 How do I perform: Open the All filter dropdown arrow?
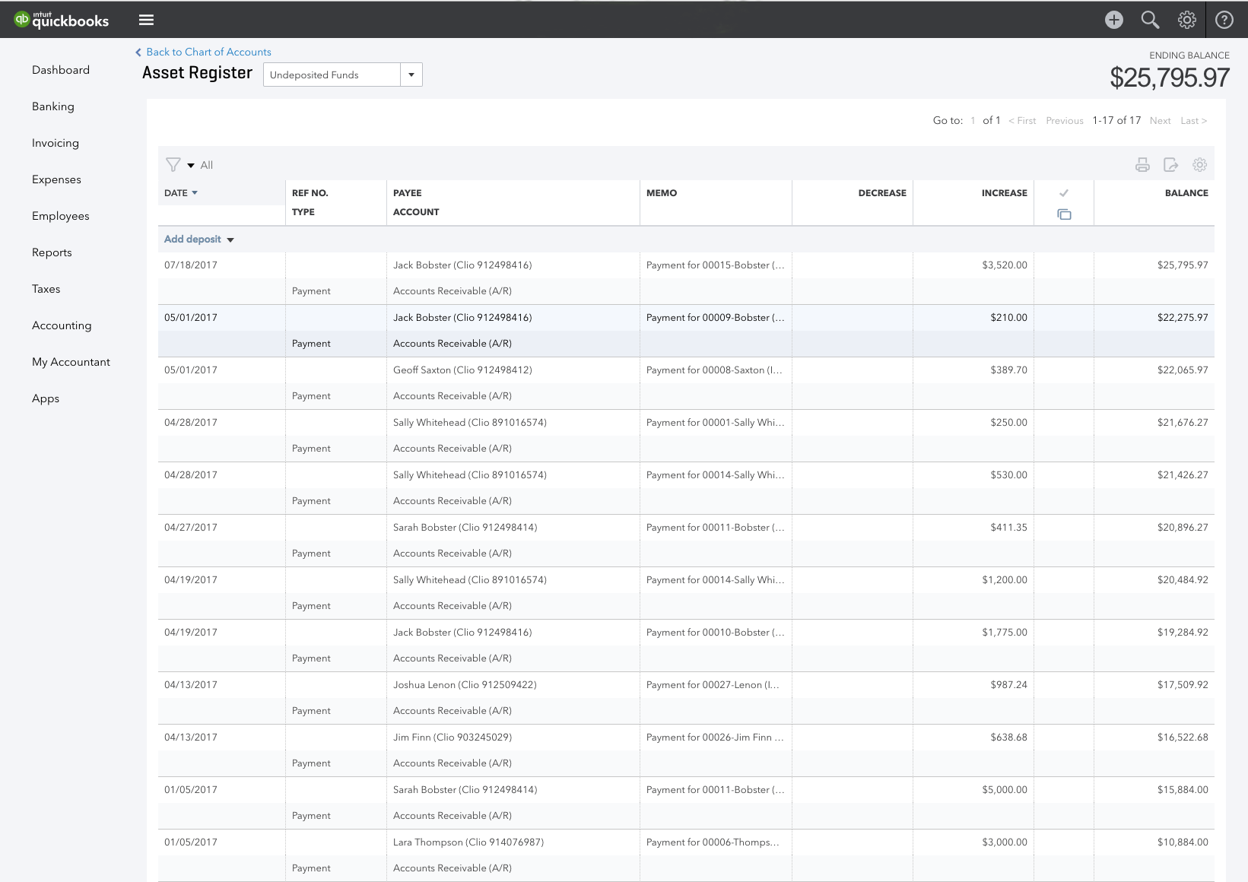click(191, 164)
